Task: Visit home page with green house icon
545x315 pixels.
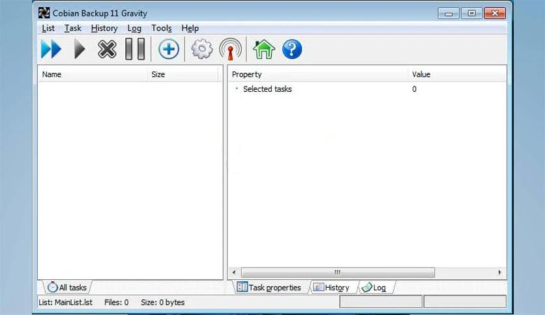Action: pos(264,49)
